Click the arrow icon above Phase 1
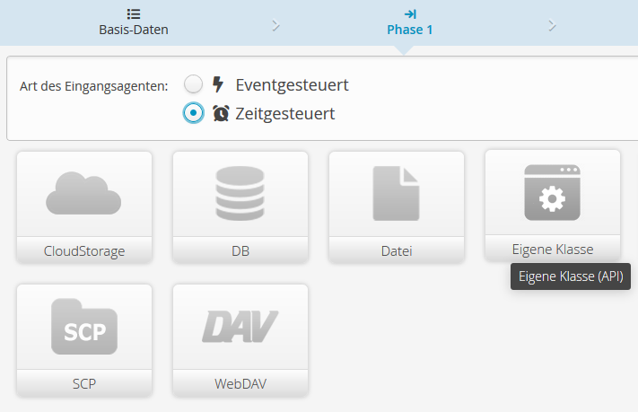Image resolution: width=638 pixels, height=412 pixels. pyautogui.click(x=410, y=13)
